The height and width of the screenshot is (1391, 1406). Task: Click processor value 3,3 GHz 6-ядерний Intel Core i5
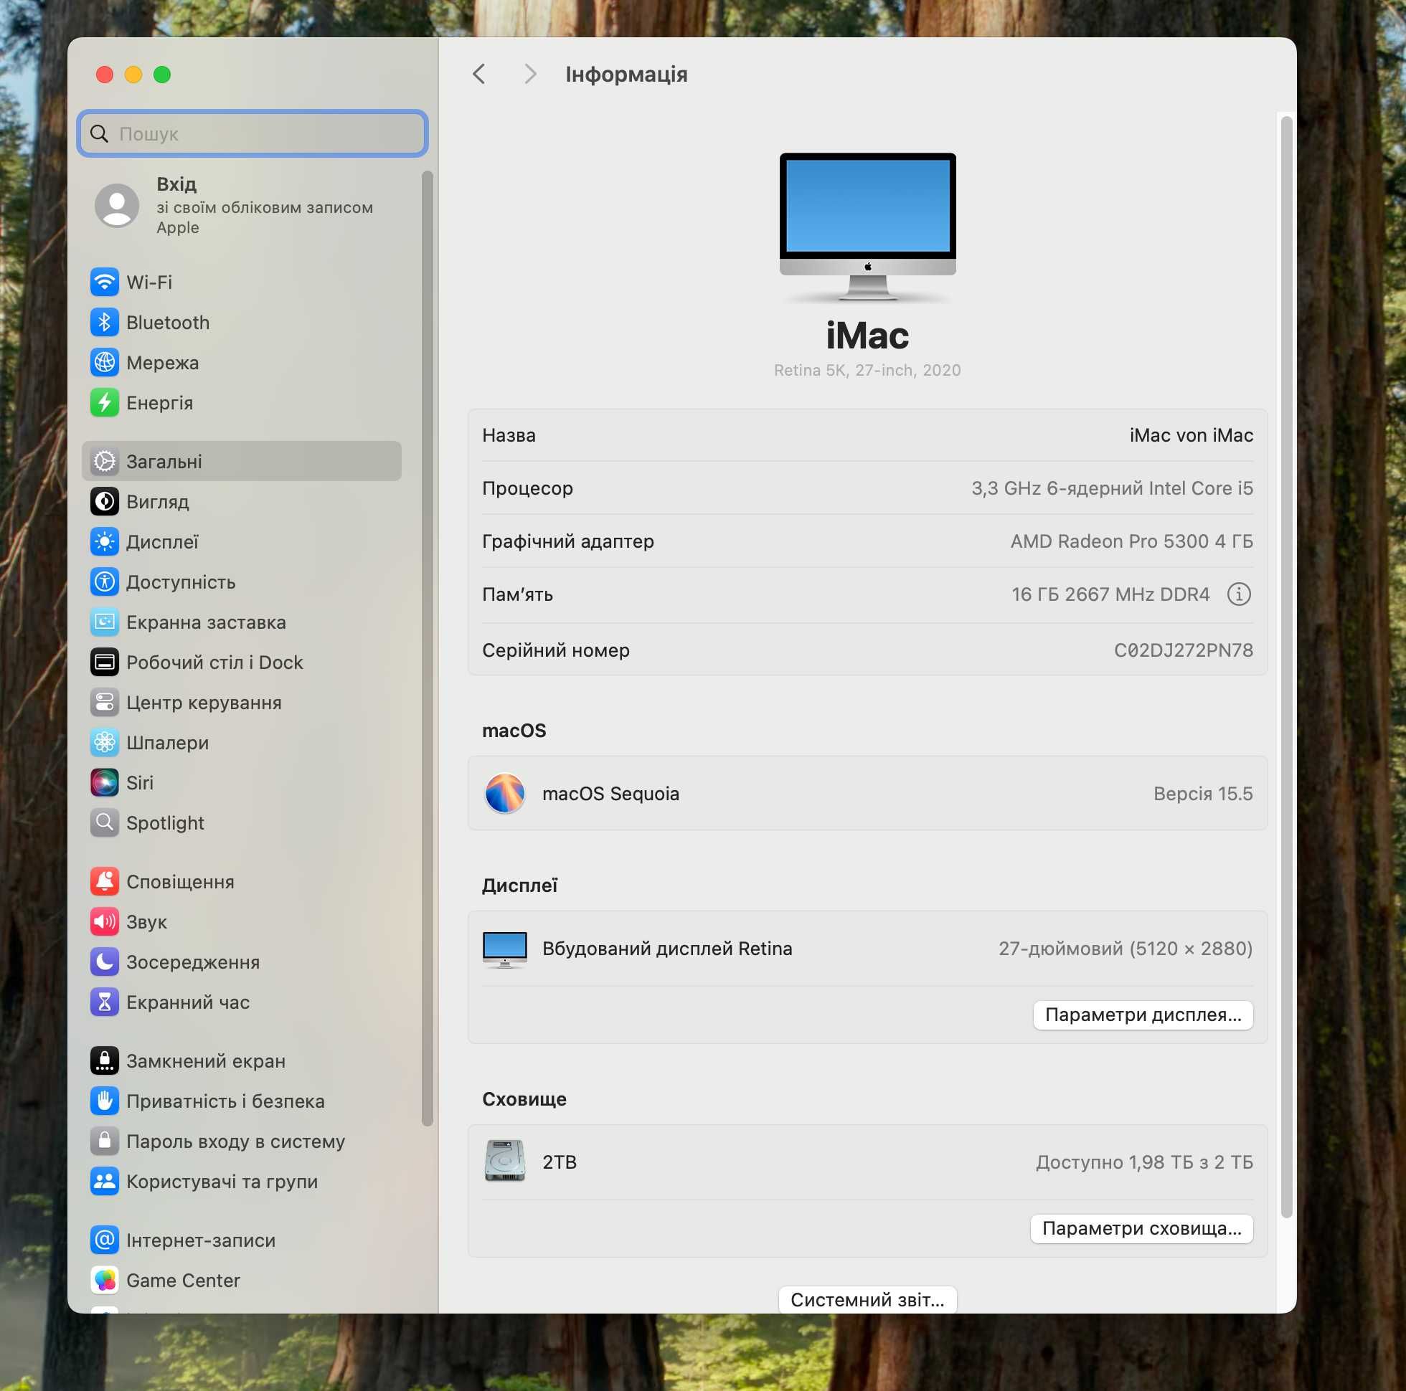pyautogui.click(x=1112, y=488)
